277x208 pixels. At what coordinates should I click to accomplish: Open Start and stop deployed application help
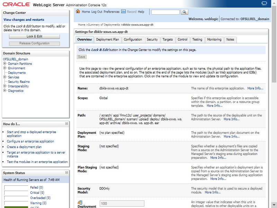(32, 134)
